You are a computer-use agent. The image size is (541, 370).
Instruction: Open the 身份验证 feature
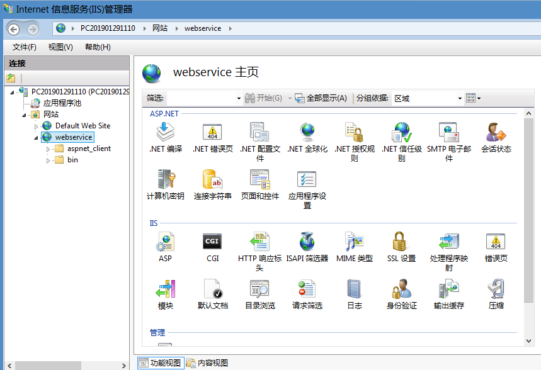pyautogui.click(x=402, y=294)
